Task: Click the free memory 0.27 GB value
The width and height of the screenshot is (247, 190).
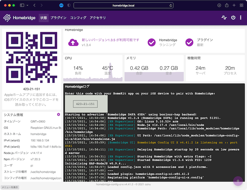Action: click(169, 68)
